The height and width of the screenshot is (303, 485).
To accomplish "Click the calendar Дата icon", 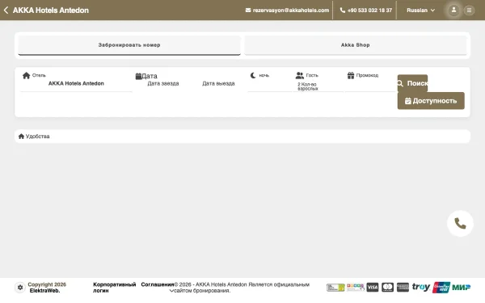I will tap(138, 76).
